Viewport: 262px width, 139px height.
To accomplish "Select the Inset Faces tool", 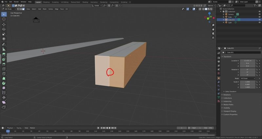I will tap(4, 60).
